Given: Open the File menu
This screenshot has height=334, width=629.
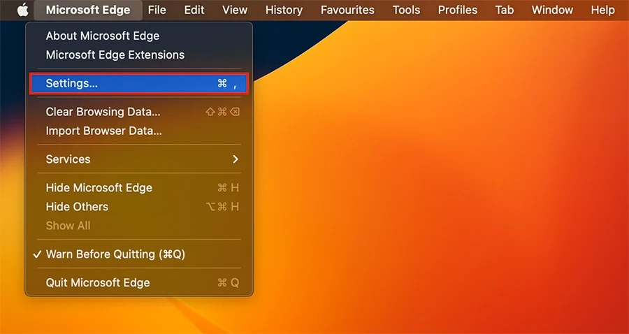Looking at the screenshot, I should 157,10.
